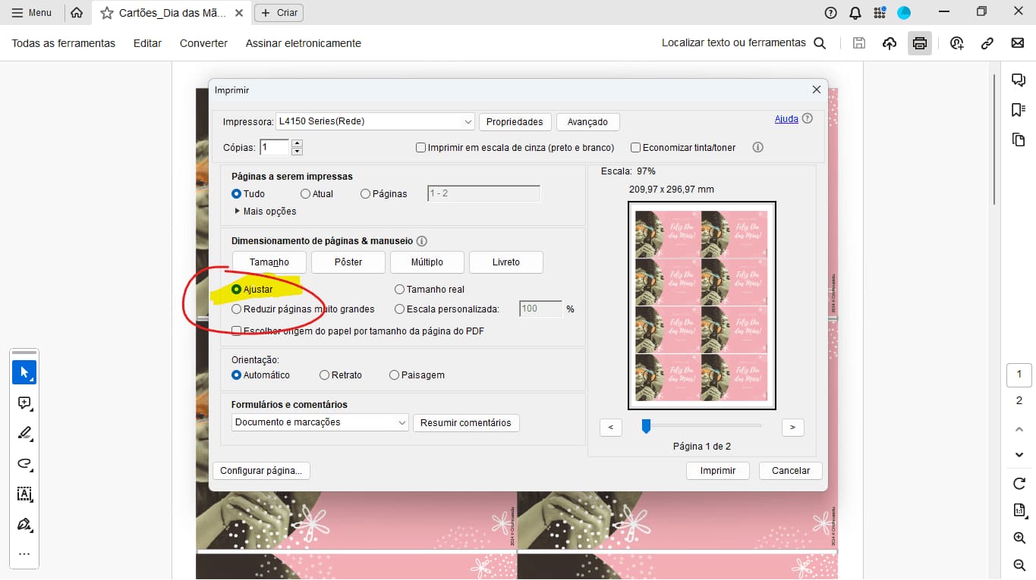Click the rotate page icon
The width and height of the screenshot is (1036, 580).
click(1019, 483)
